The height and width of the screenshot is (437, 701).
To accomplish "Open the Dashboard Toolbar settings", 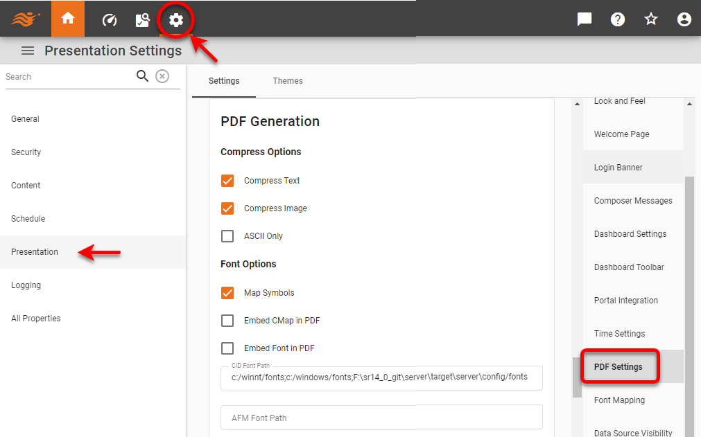I will pyautogui.click(x=628, y=267).
